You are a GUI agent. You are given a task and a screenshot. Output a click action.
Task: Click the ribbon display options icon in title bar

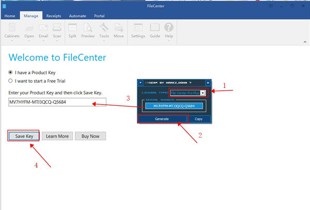[x=271, y=6]
